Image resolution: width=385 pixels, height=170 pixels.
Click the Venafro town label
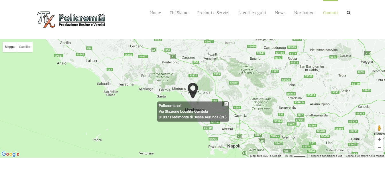click(x=210, y=58)
